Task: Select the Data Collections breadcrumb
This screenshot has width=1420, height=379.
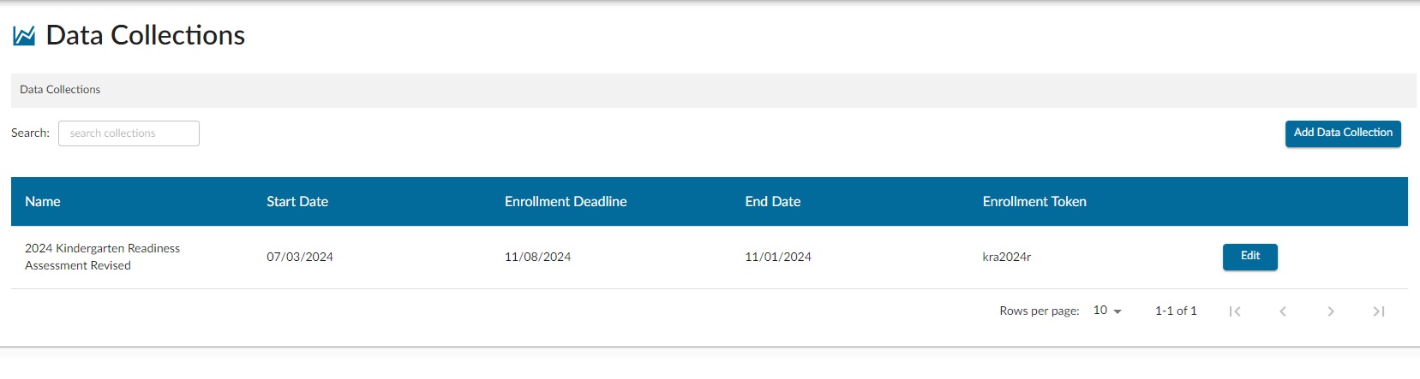Action: (60, 90)
